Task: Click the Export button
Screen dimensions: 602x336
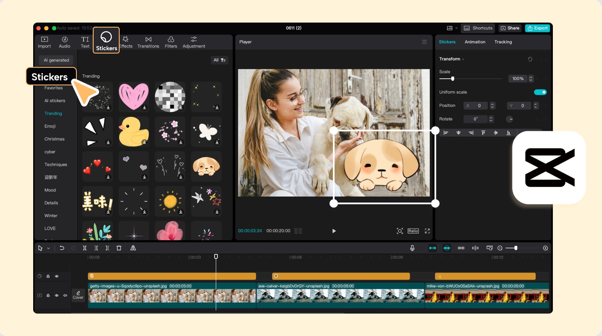Action: [x=537, y=28]
